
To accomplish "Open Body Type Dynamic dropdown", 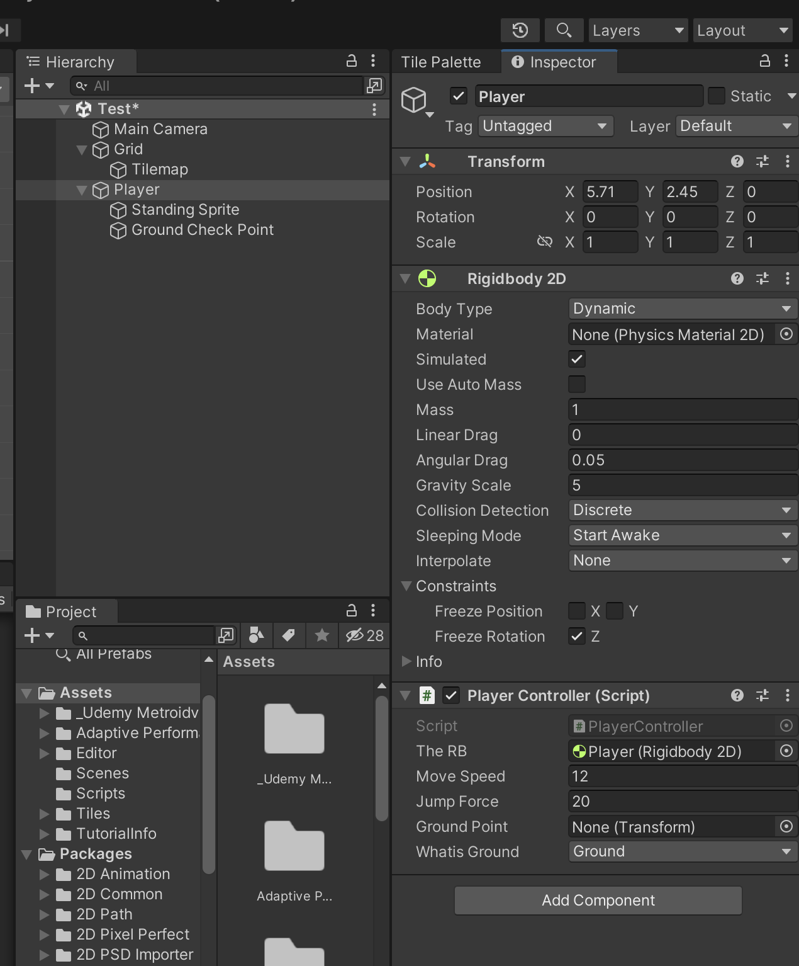I will coord(683,309).
